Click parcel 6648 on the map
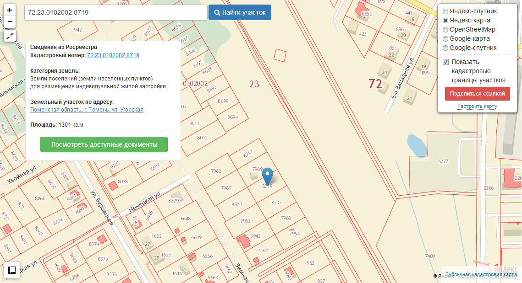522x283 pixels. pyautogui.click(x=186, y=219)
